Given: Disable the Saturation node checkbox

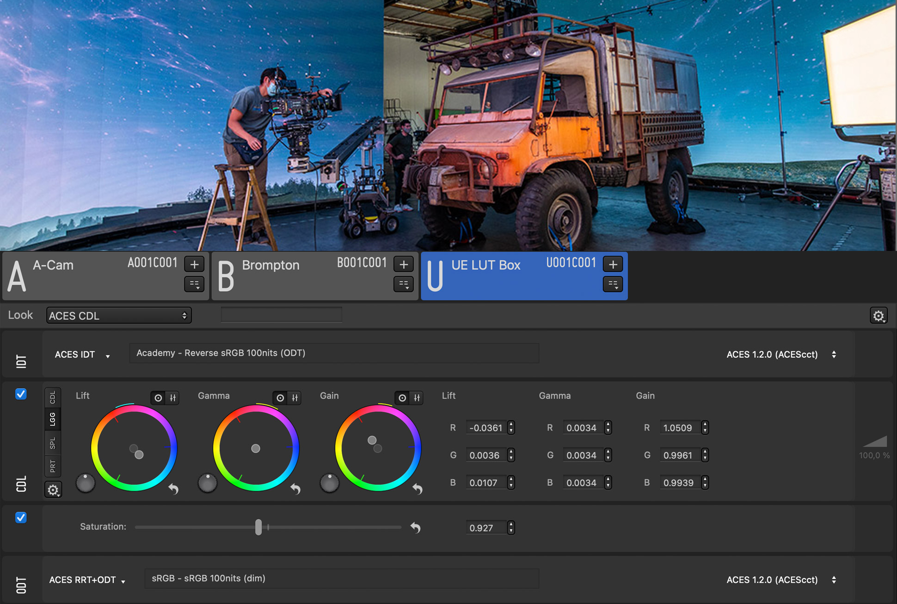Looking at the screenshot, I should click(21, 518).
